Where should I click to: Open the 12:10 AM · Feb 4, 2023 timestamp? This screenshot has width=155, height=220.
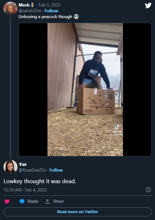(x=25, y=190)
